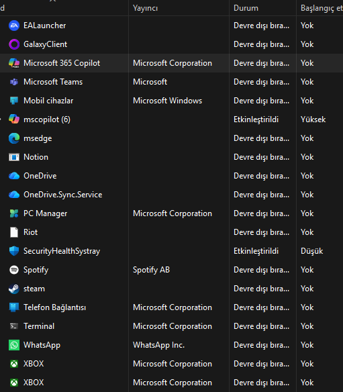The width and height of the screenshot is (343, 392).
Task: Click the Yüksek startup impact value
Action: (313, 119)
